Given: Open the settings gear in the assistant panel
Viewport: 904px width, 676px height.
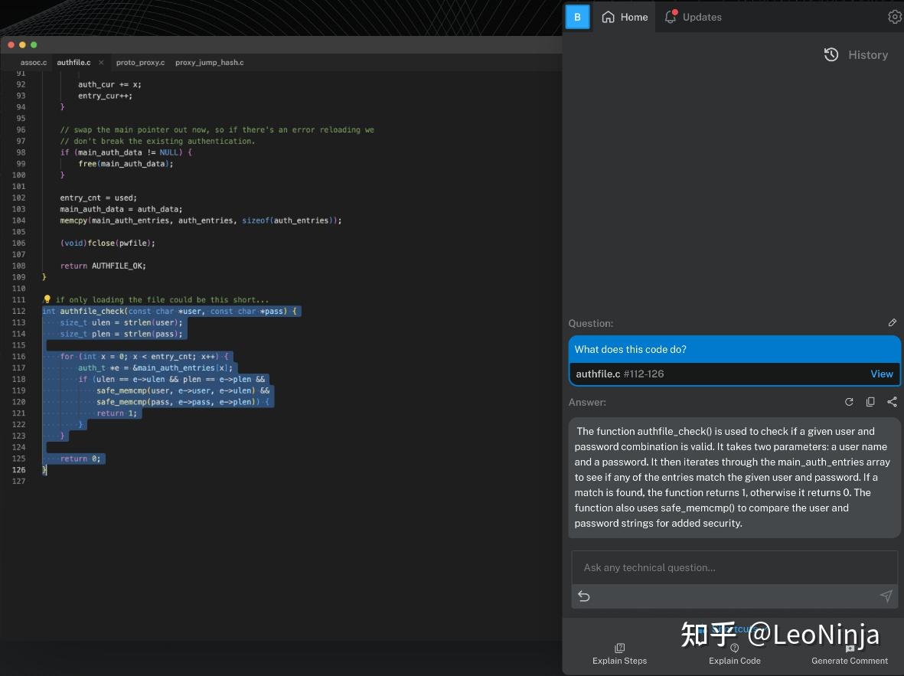Looking at the screenshot, I should [x=894, y=18].
